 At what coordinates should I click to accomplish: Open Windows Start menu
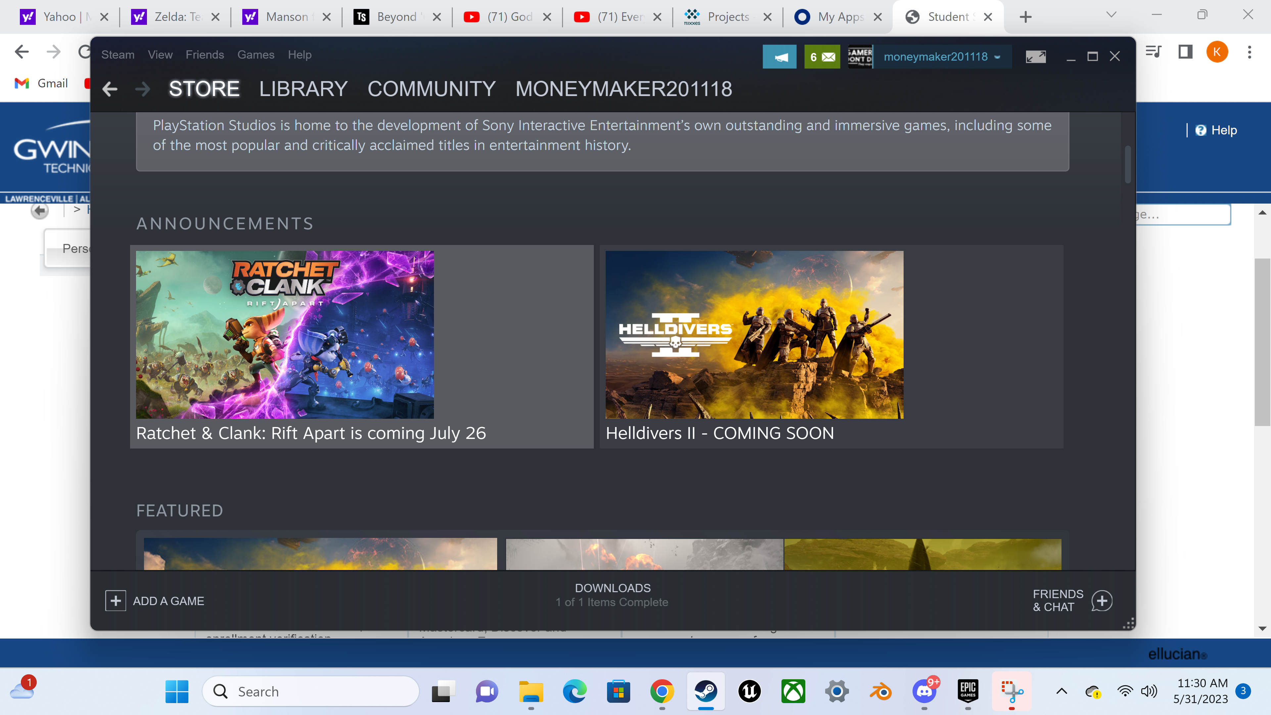177,691
